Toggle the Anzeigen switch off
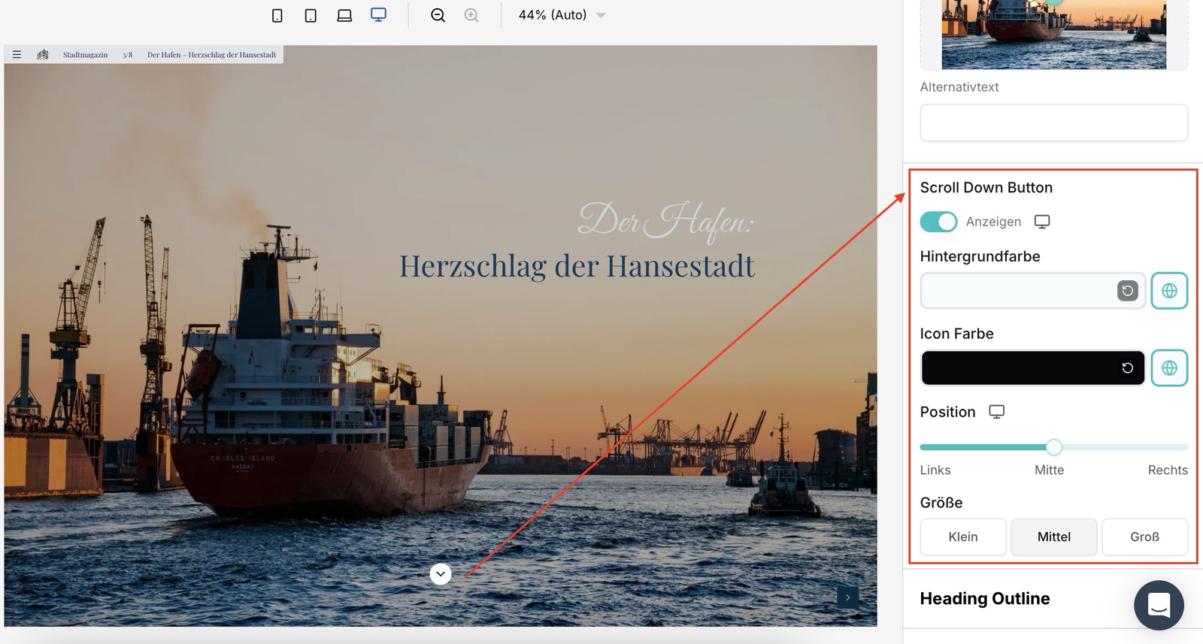 click(938, 222)
